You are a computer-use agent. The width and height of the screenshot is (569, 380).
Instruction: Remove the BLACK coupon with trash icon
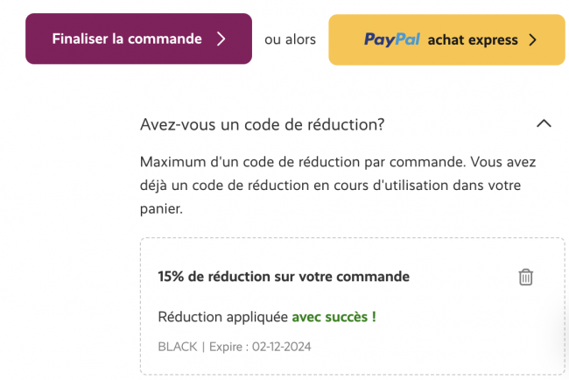click(525, 277)
